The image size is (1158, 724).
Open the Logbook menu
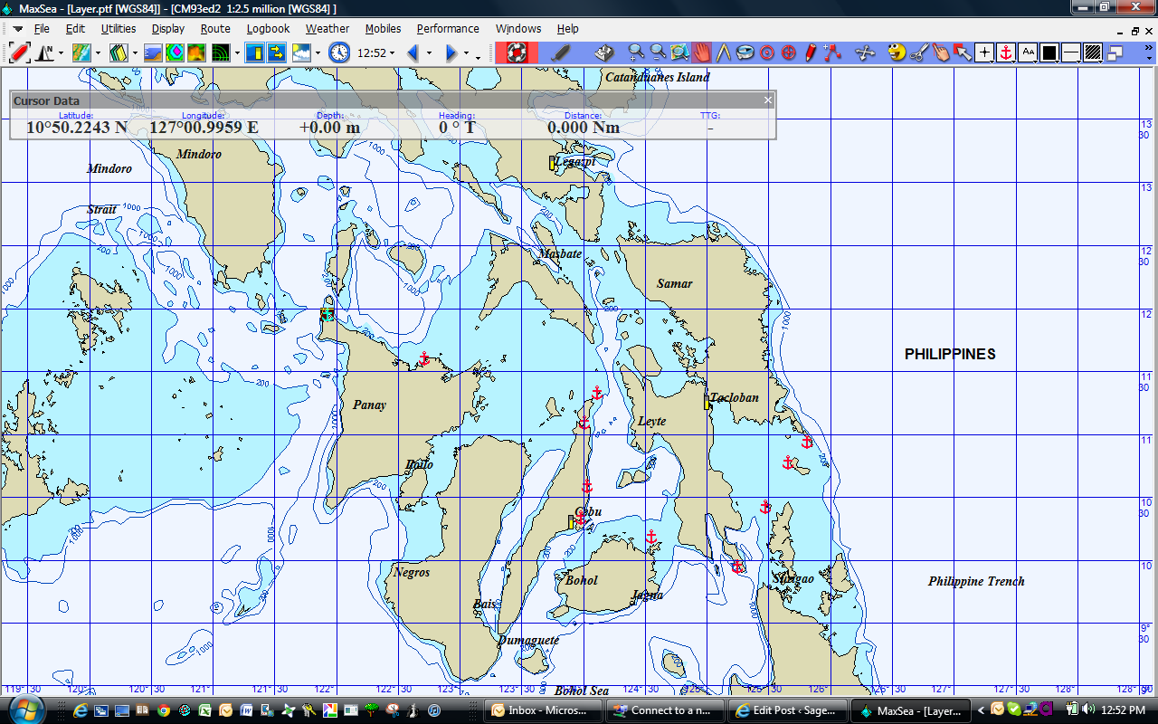(x=268, y=29)
